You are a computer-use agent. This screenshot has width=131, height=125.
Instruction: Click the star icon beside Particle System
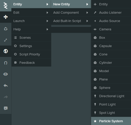point(95,121)
